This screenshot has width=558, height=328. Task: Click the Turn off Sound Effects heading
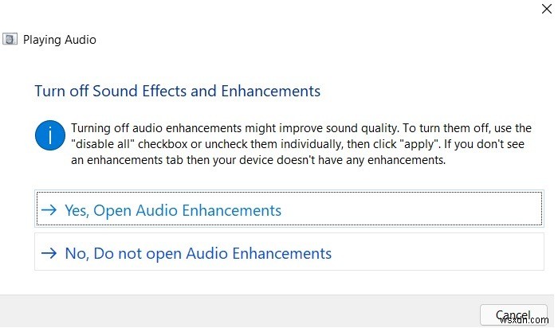[177, 91]
